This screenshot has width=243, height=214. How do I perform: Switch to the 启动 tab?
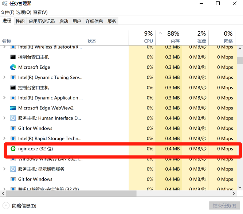pyautogui.click(x=64, y=21)
